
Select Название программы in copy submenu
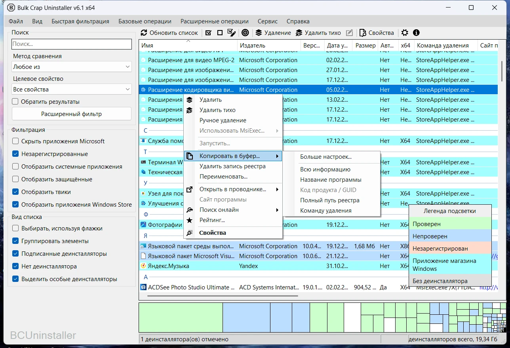(x=331, y=180)
